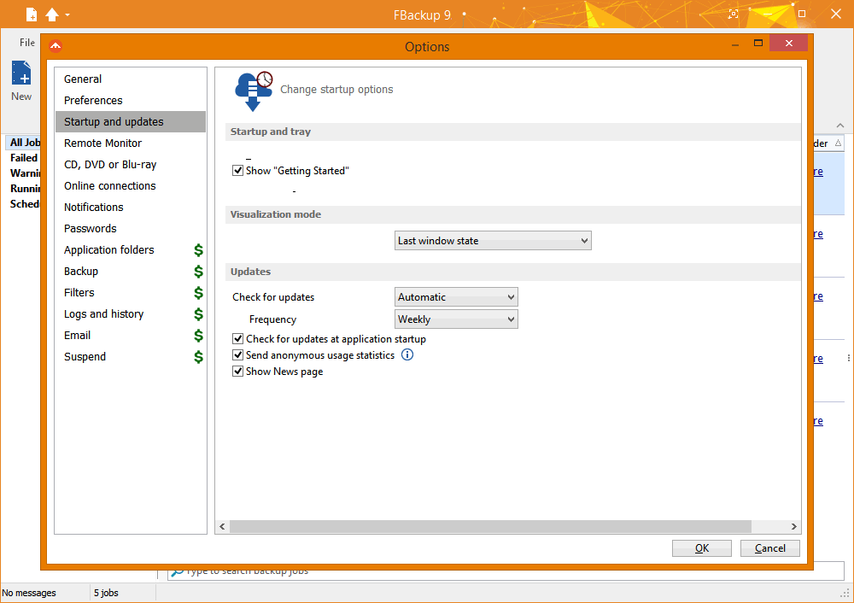Click the horizontal scrollbar thumb in options panel
This screenshot has height=603, width=854.
coord(490,526)
